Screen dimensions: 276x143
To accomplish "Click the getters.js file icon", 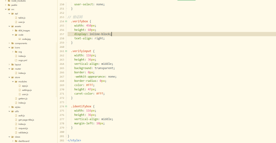I will (16, 99).
